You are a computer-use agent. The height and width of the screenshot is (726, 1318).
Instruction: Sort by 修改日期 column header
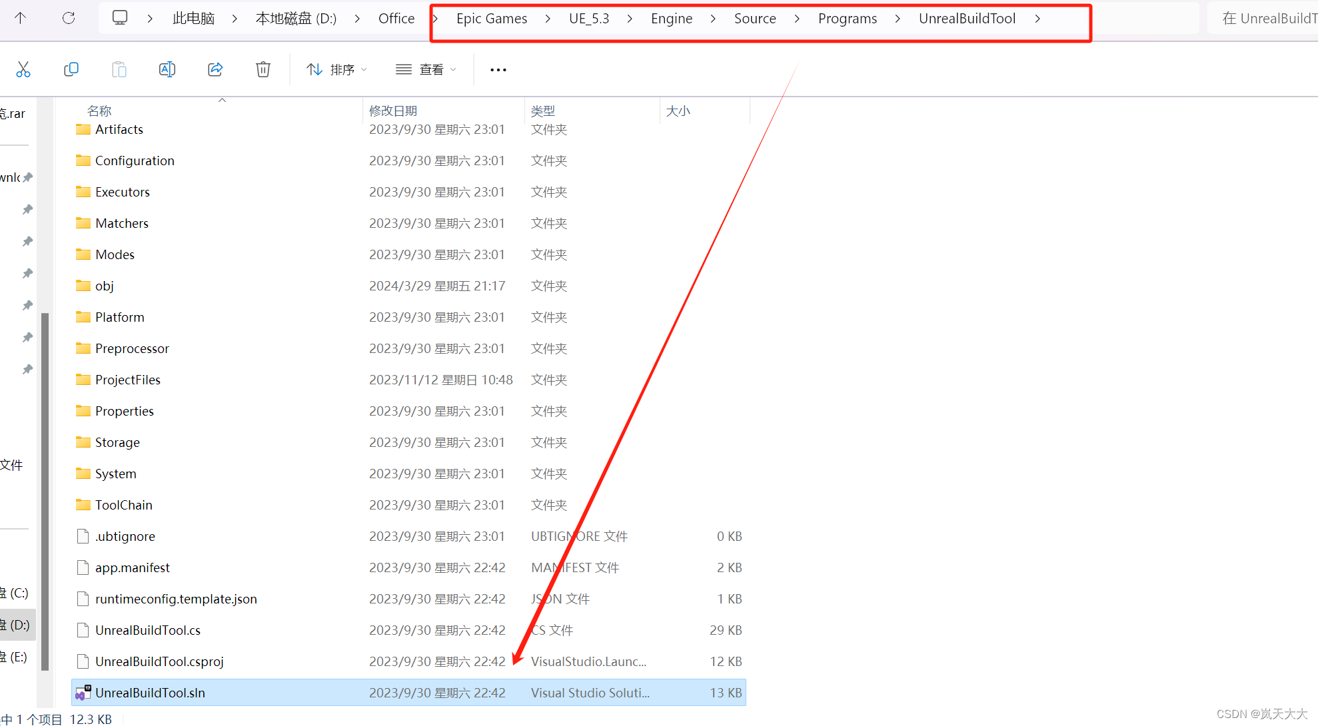393,111
